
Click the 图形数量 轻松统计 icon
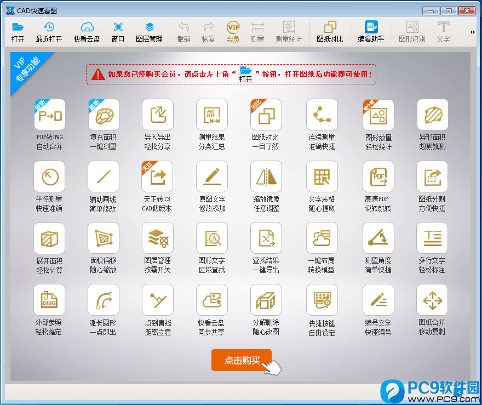tap(378, 115)
